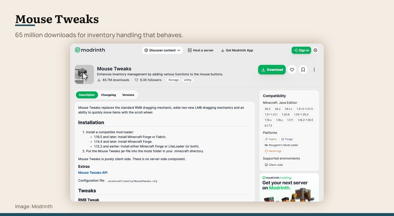Click the RMB Tweak subheading
Image resolution: width=394 pixels, height=216 pixels.
click(89, 200)
